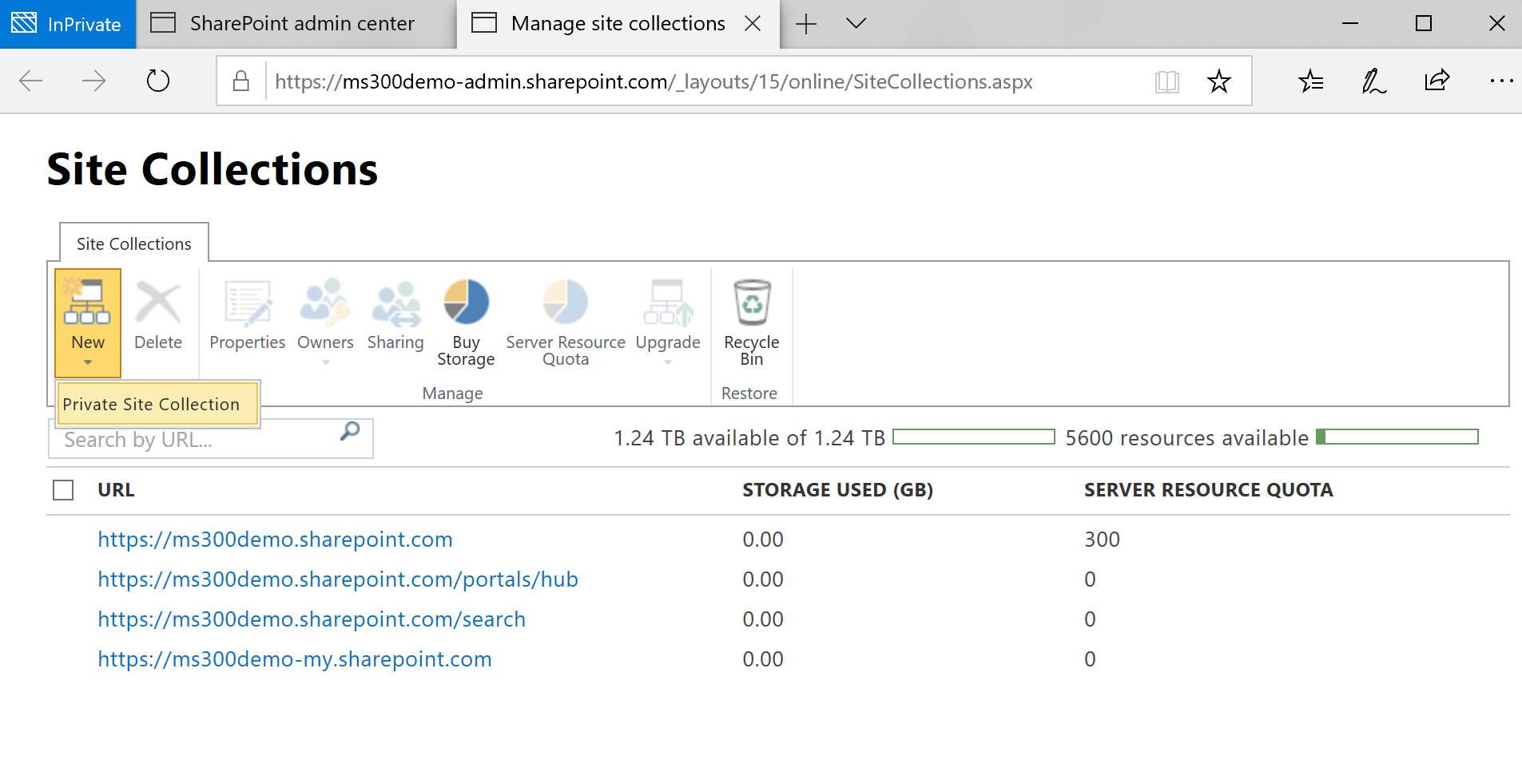Screen dimensions: 1522x779
Task: Open the portals/hub site link
Action: [x=338, y=579]
